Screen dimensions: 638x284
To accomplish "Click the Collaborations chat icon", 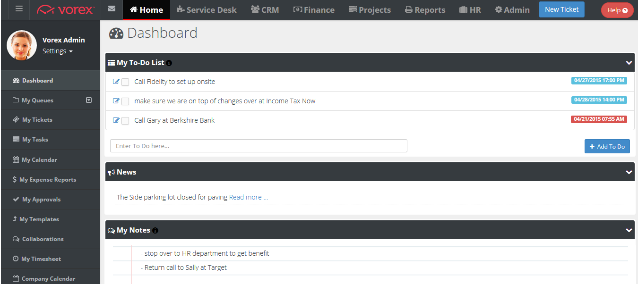I will pyautogui.click(x=16, y=239).
